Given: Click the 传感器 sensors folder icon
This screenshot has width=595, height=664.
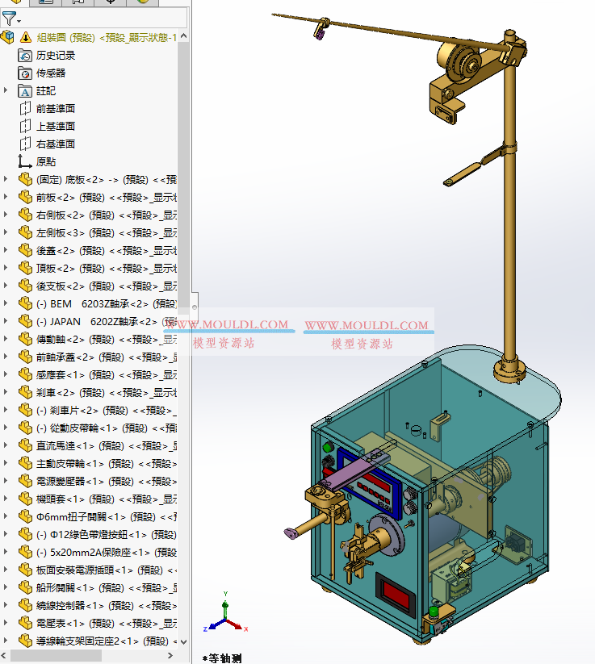Looking at the screenshot, I should coord(25,73).
